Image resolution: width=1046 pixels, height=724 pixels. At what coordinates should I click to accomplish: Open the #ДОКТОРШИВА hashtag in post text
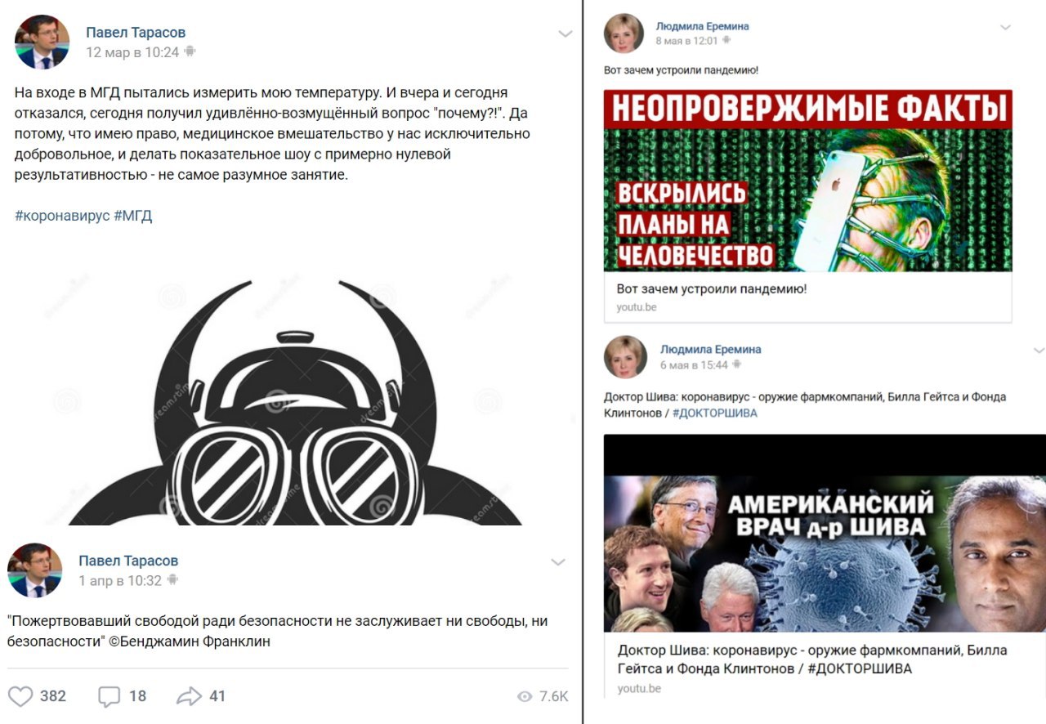715,413
